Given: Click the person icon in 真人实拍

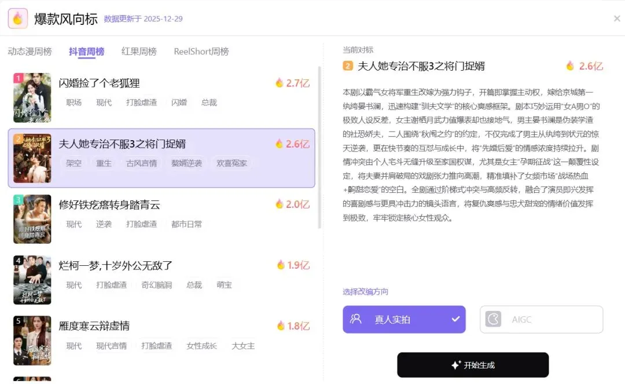Looking at the screenshot, I should pos(355,319).
